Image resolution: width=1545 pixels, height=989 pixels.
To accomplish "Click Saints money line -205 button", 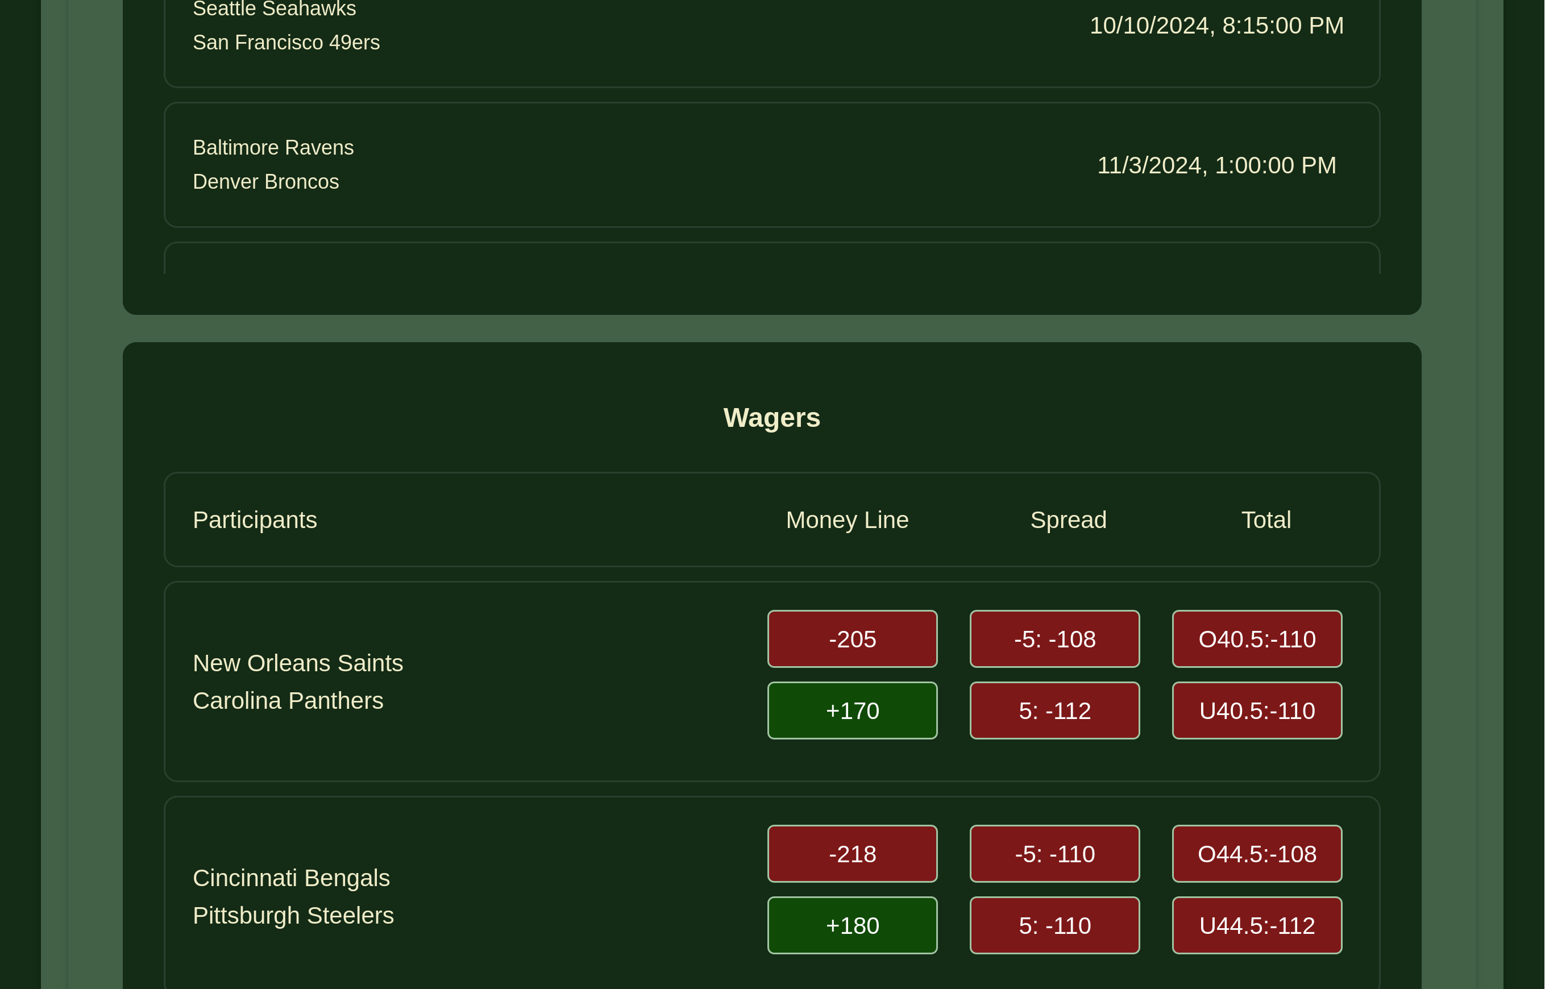I will tap(852, 639).
